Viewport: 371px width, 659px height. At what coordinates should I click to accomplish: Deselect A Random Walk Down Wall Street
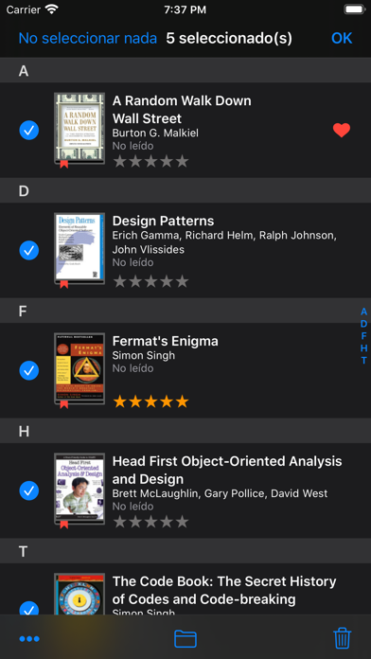[x=29, y=131]
